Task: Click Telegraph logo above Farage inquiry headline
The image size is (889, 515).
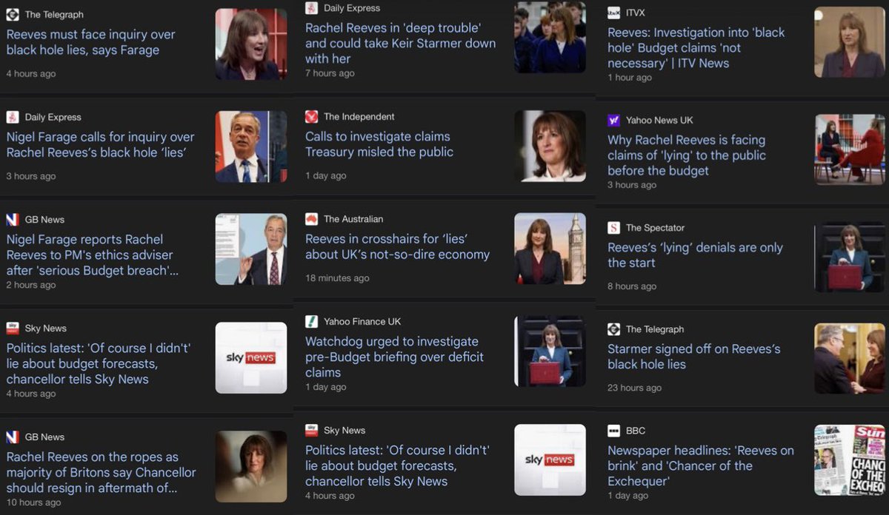Action: [13, 14]
